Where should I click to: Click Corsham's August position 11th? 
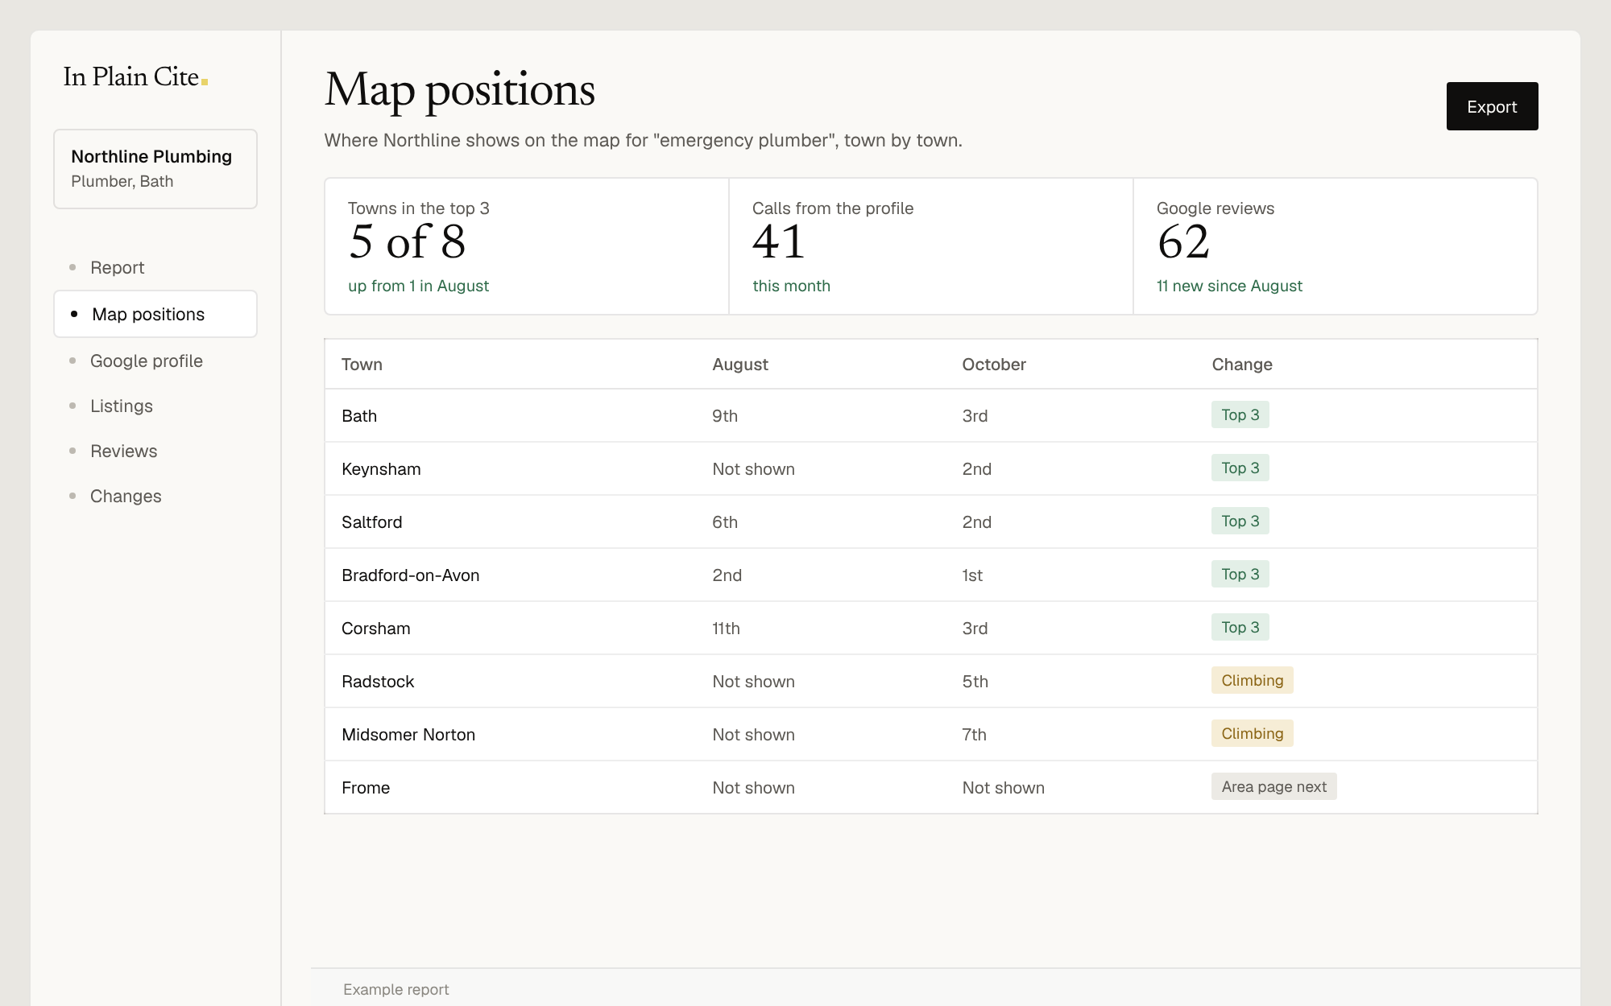point(726,629)
